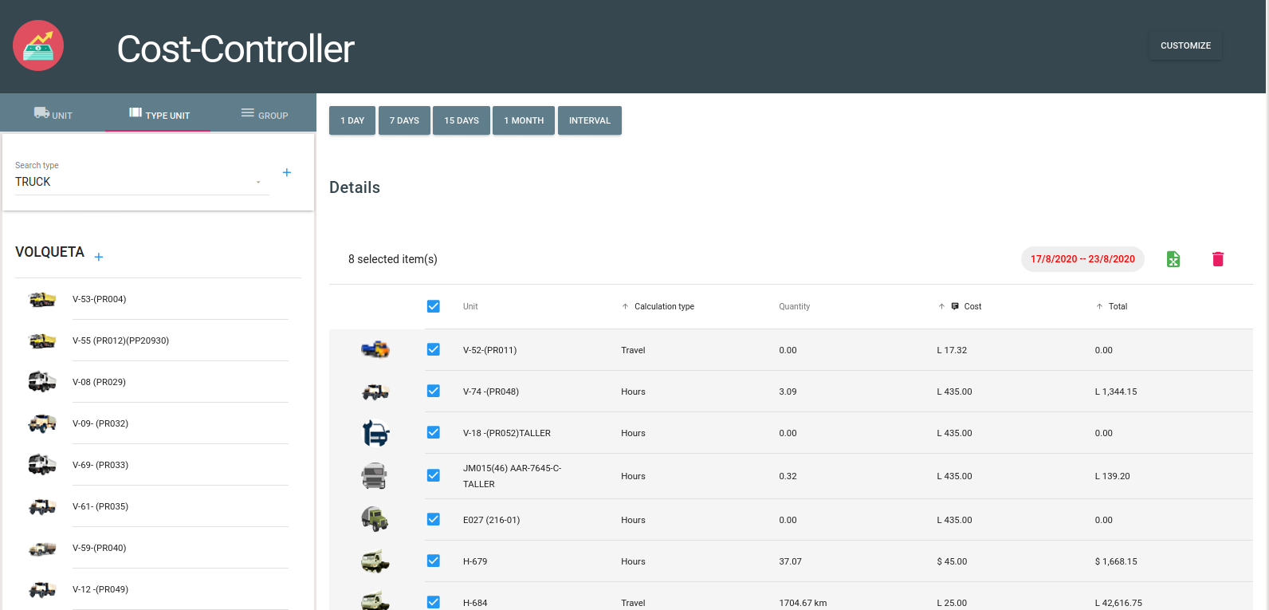Uncheck the H-679 row checkbox
This screenshot has width=1269, height=610.
pyautogui.click(x=434, y=561)
